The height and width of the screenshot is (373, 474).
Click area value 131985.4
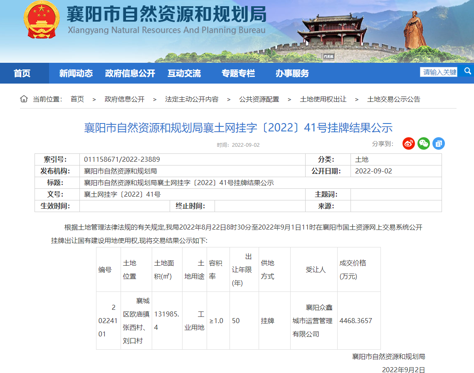point(167,321)
